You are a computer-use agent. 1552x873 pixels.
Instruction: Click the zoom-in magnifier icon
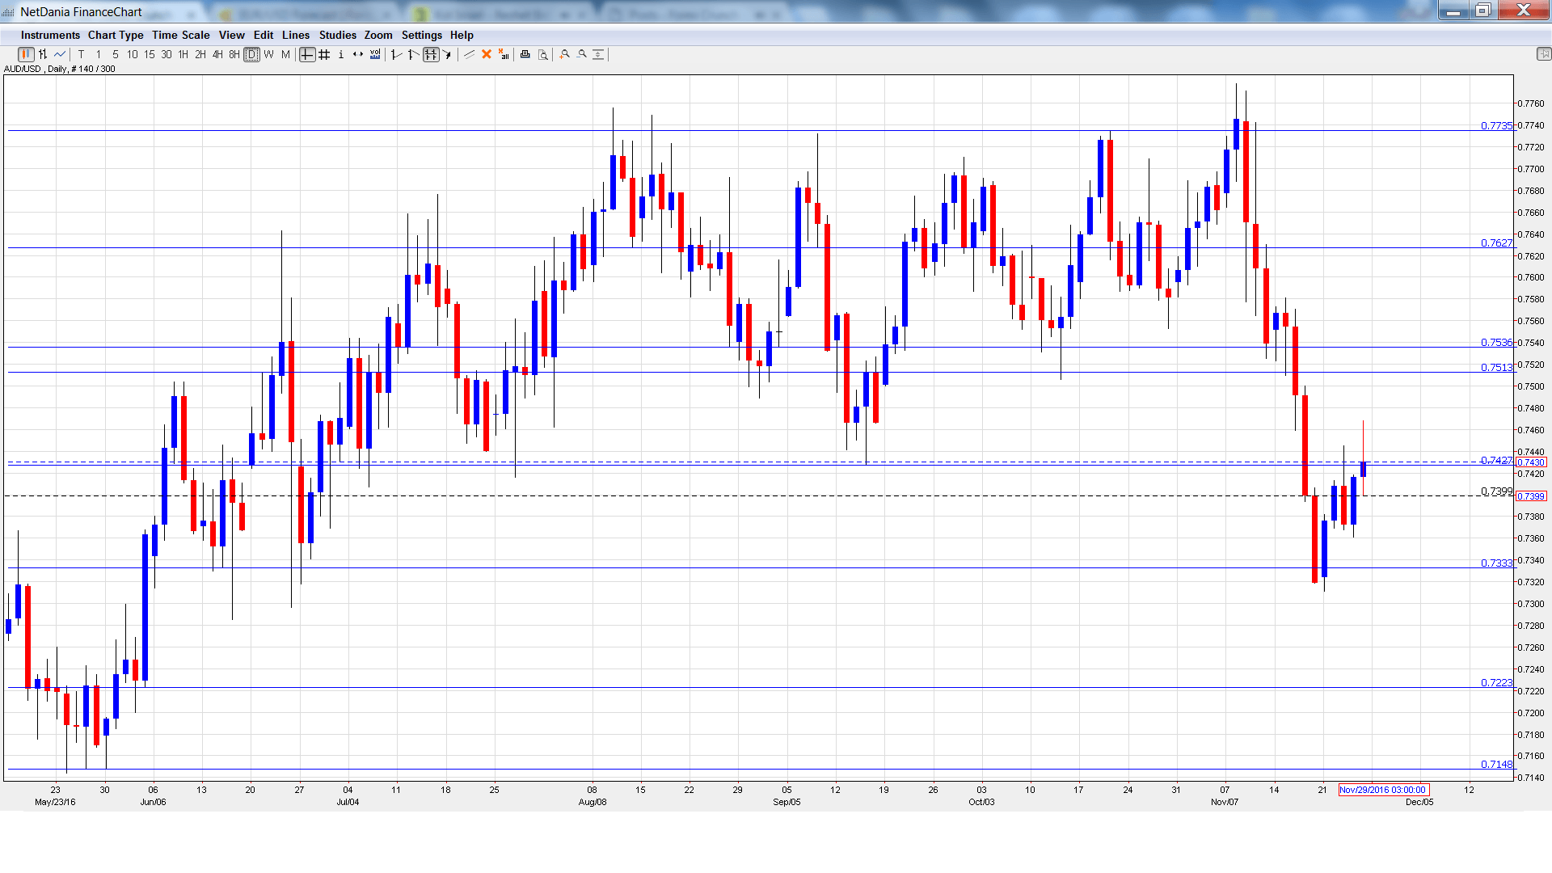[x=564, y=54]
